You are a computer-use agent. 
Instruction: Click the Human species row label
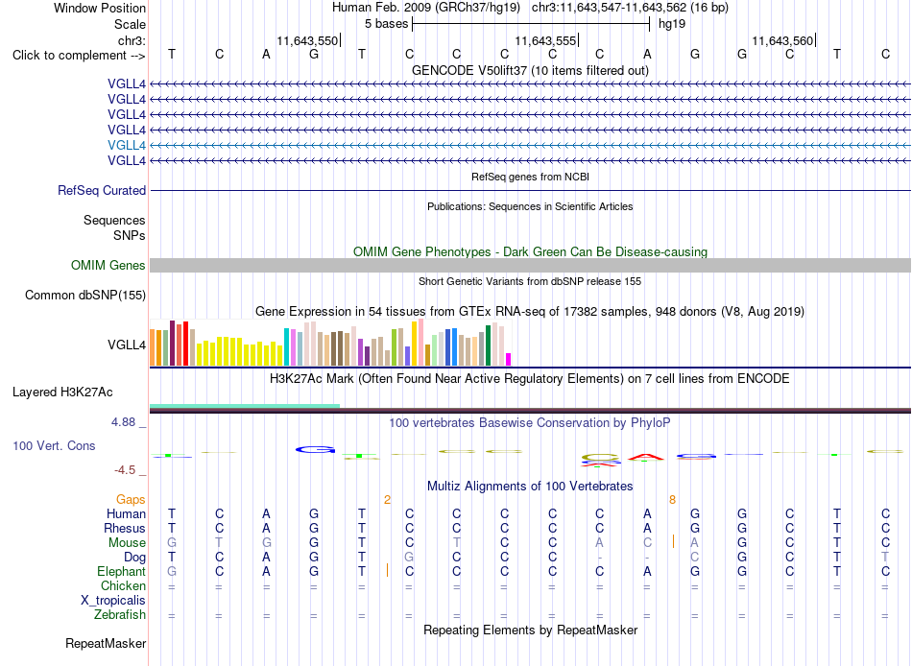point(126,514)
